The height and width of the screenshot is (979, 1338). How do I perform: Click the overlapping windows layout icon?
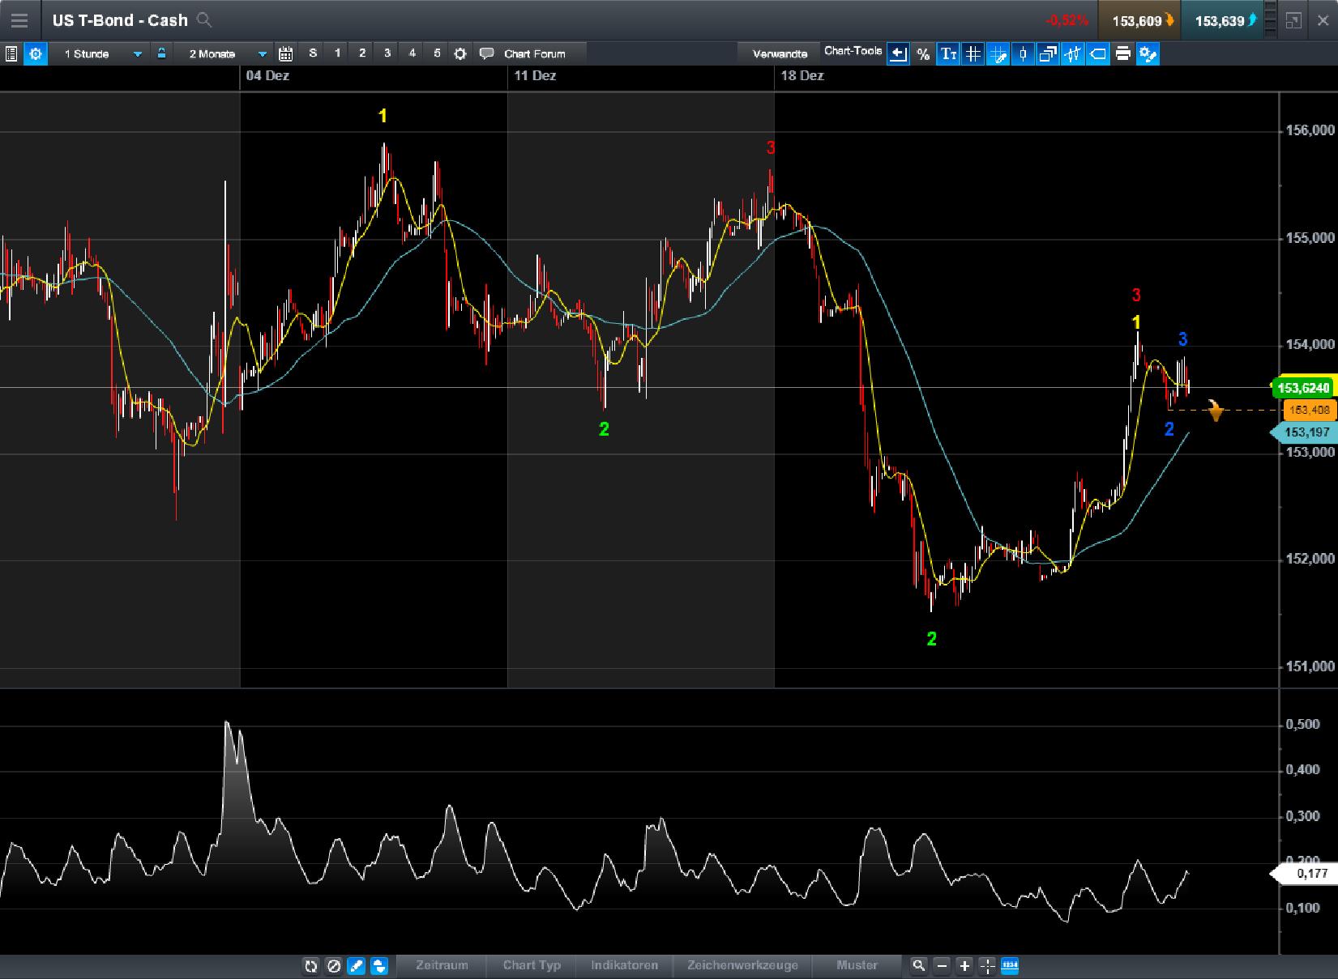pos(1047,54)
